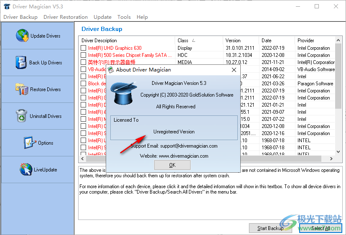Click the About dialog title icon
The width and height of the screenshot is (346, 235).
pos(111,70)
